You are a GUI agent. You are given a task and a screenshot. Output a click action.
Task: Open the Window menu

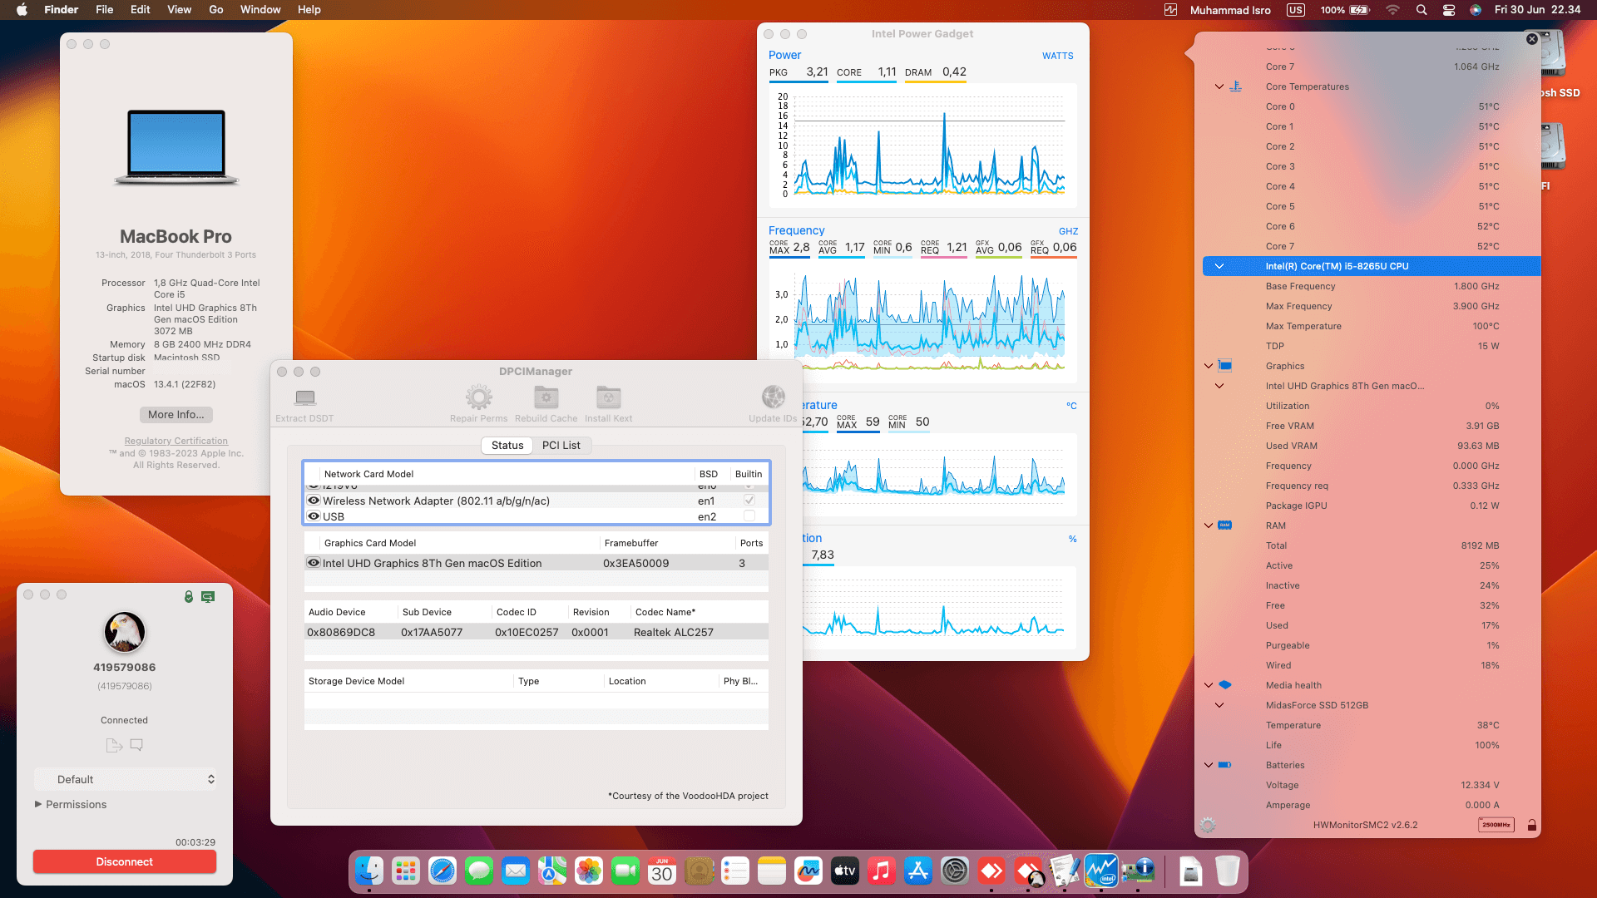coord(260,10)
